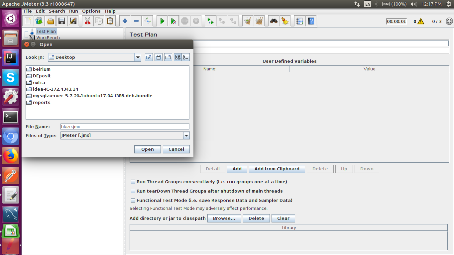Open the Help menu
Screen dimensions: 454x255
(x=110, y=11)
